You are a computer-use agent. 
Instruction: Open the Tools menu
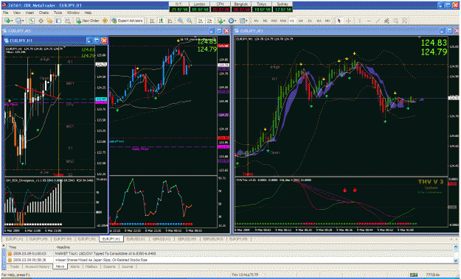[58, 13]
